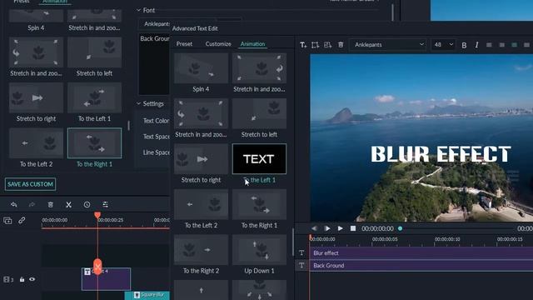Image resolution: width=533 pixels, height=300 pixels.
Task: Select align center text icon
Action: [501, 45]
